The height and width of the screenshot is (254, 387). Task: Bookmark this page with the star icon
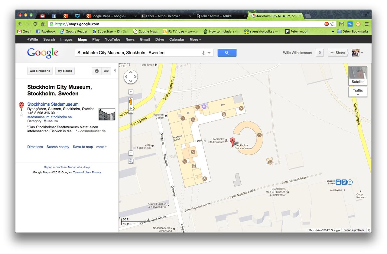[333, 24]
